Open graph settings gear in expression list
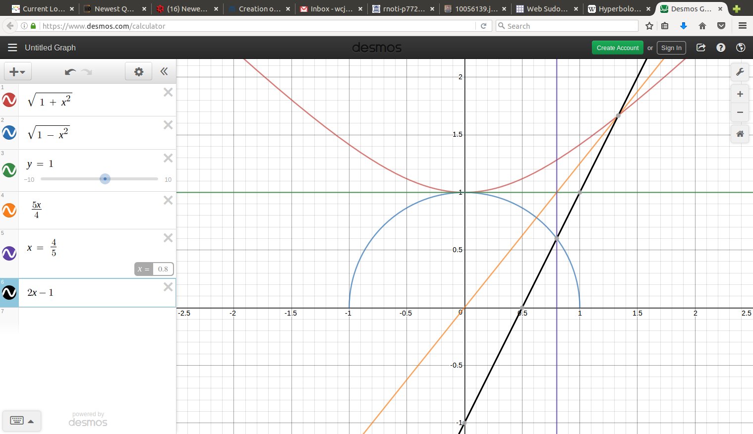 click(x=139, y=71)
